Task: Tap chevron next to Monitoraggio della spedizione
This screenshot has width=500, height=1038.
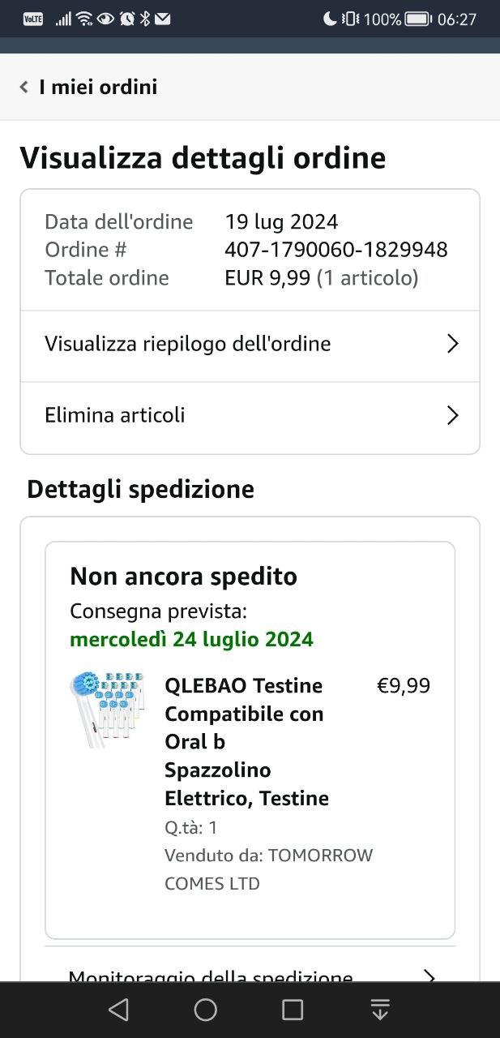Action: (x=429, y=976)
